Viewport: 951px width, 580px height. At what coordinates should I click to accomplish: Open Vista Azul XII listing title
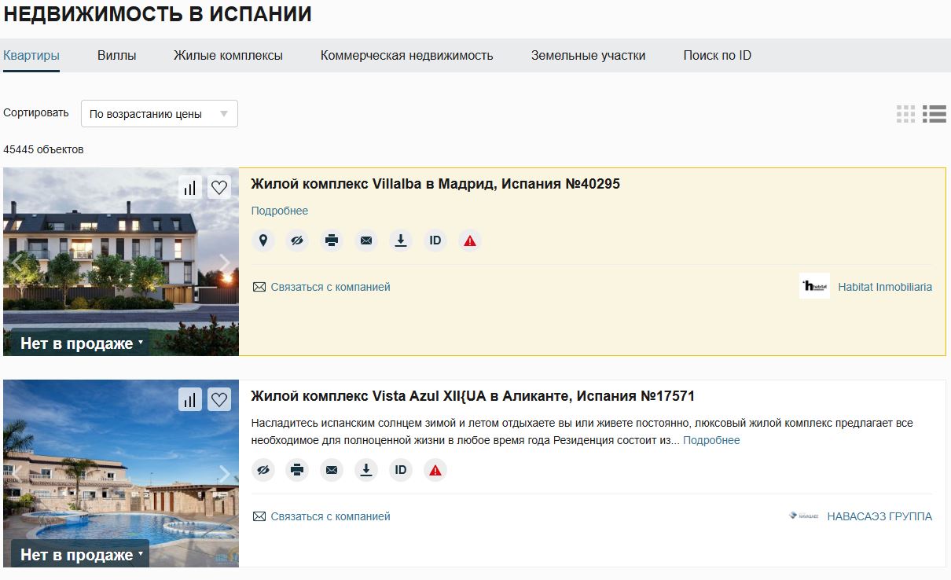pyautogui.click(x=473, y=396)
